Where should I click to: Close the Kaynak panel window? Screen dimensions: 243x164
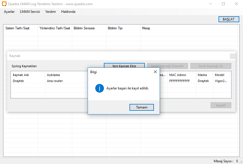click(232, 56)
